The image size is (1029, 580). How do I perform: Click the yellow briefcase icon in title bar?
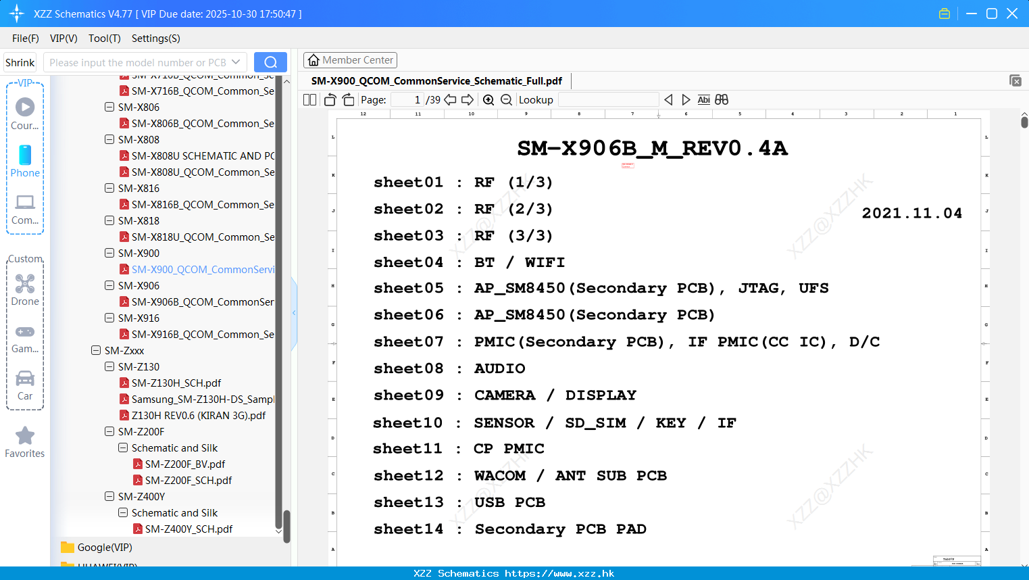click(945, 14)
